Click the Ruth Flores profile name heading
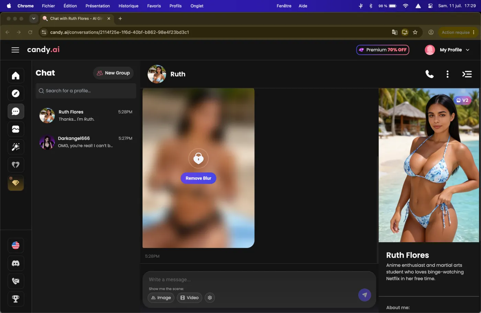This screenshot has width=481, height=313. 407,255
